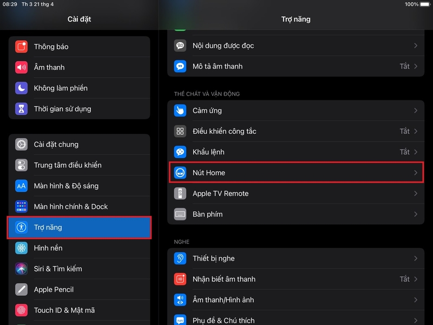This screenshot has width=433, height=325.
Task: Expand Mô tả âm thanh chevron arrow
Action: [x=416, y=66]
